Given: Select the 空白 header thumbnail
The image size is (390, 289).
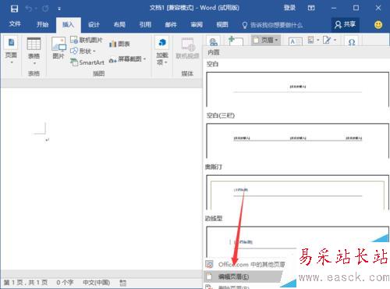Looking at the screenshot, I should [x=298, y=89].
